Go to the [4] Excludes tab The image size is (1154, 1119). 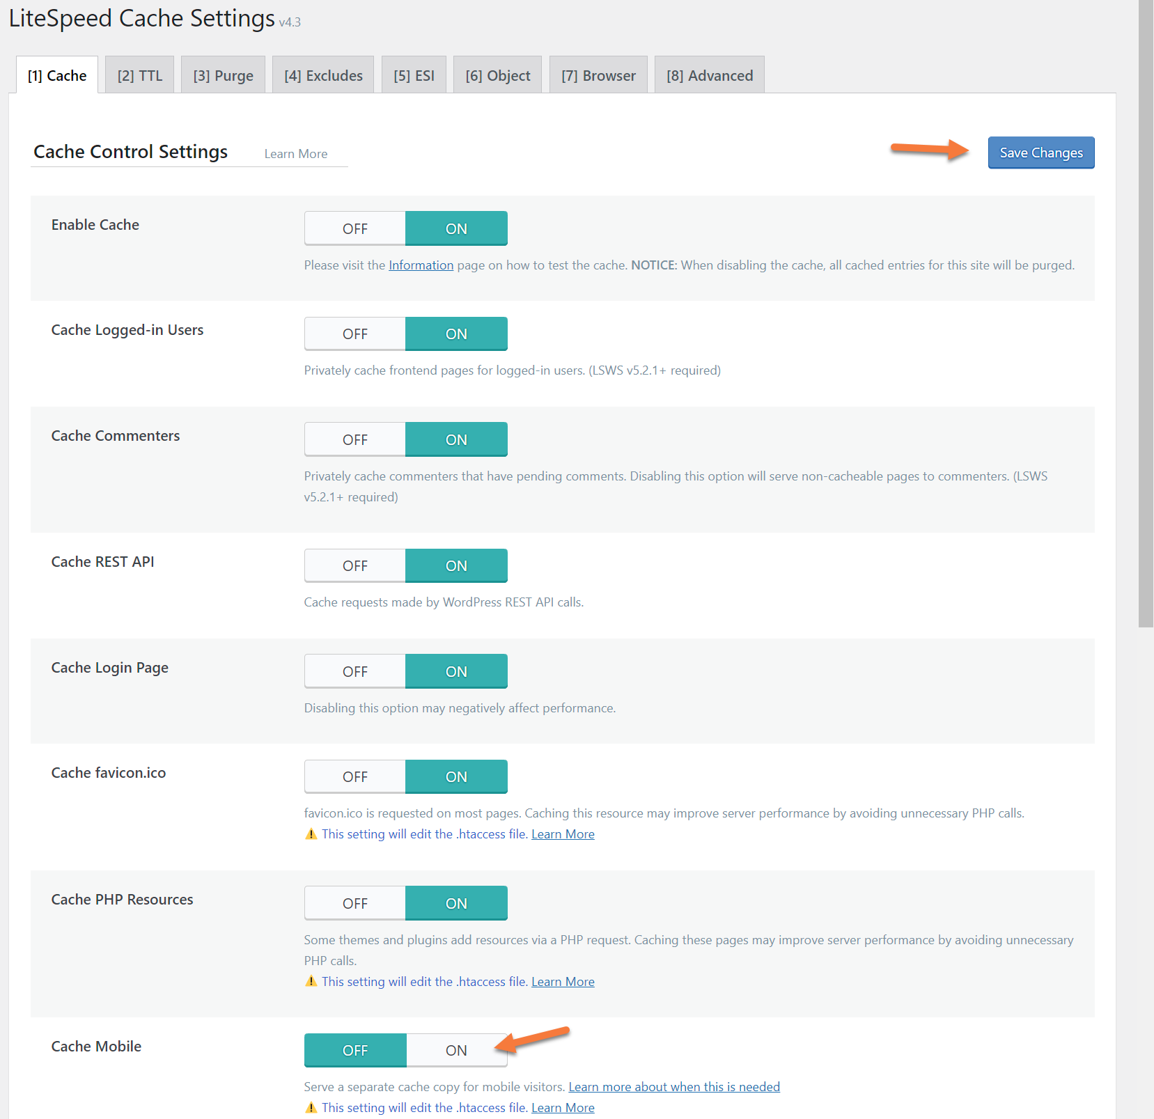(323, 76)
